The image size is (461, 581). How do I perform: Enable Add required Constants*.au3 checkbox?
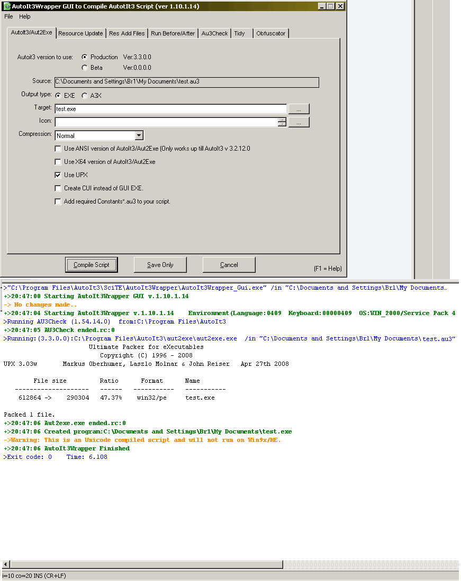(58, 201)
